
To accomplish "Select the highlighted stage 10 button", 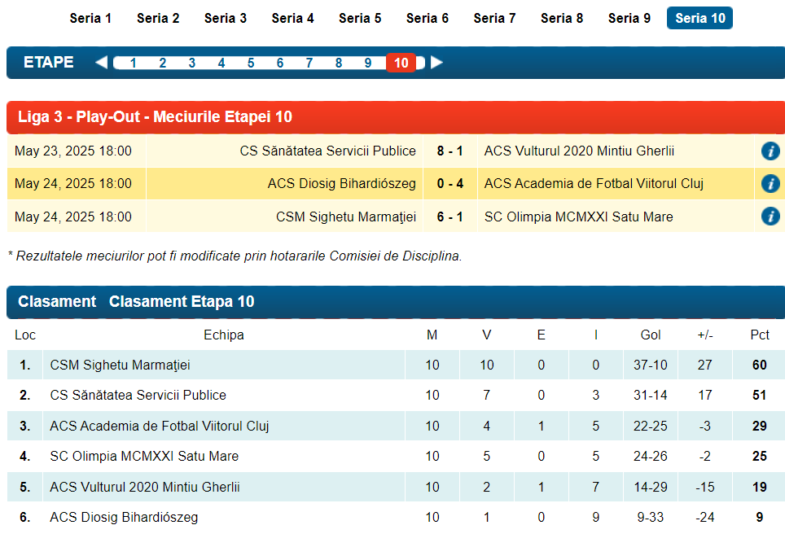I will 401,63.
